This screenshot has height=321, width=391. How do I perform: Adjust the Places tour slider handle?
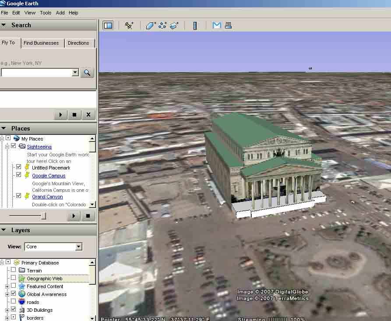click(43, 216)
